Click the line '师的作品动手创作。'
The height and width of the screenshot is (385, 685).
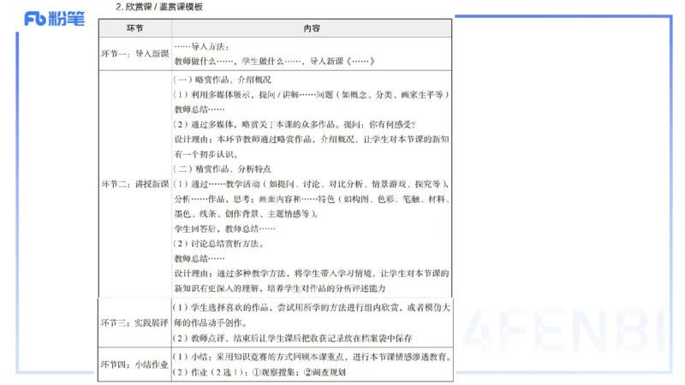point(211,323)
